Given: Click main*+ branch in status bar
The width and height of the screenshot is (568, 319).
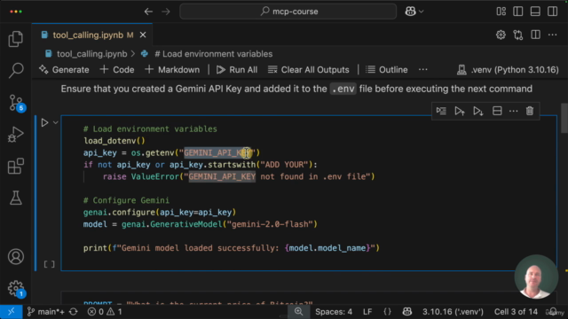Looking at the screenshot, I should point(45,312).
